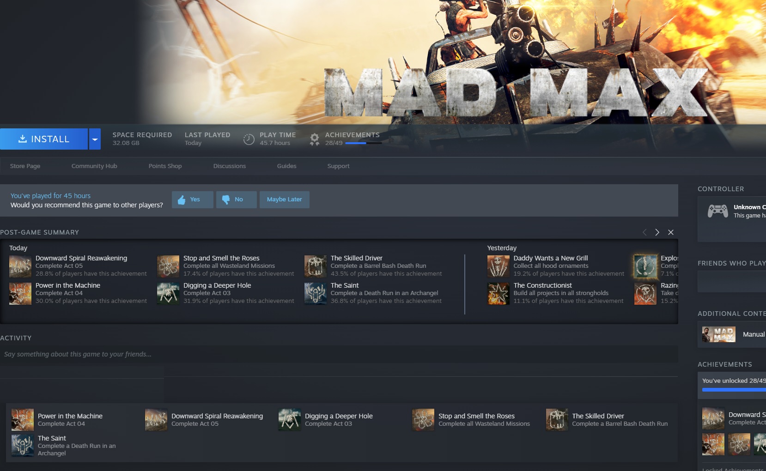Click Power in the Machine icon in summary
This screenshot has width=766, height=471.
tap(20, 293)
